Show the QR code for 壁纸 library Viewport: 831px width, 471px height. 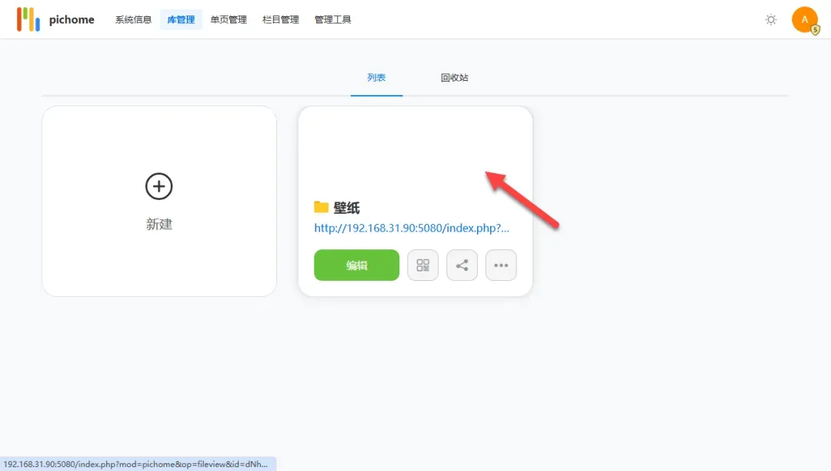(x=422, y=266)
